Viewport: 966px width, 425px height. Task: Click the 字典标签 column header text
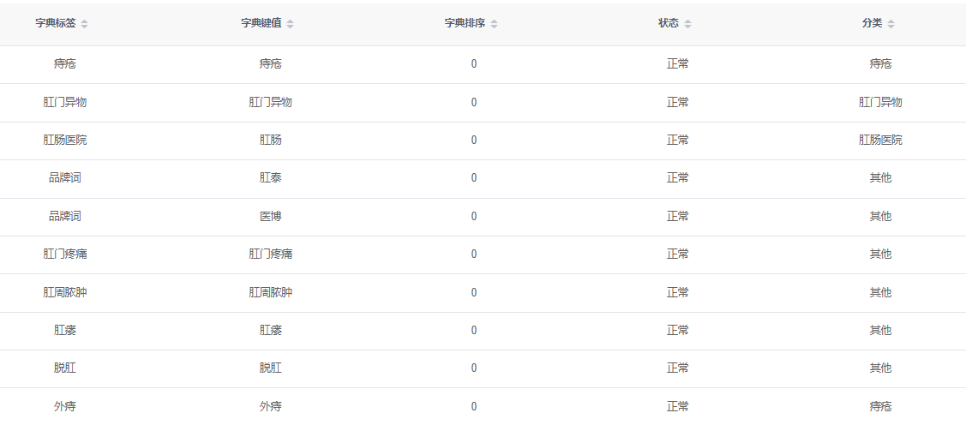56,23
